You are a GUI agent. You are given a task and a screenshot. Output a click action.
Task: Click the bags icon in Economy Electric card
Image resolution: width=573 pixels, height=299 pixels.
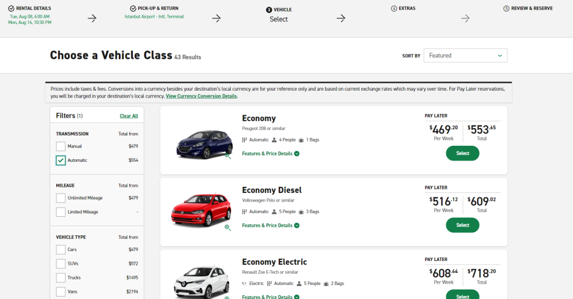coord(326,284)
